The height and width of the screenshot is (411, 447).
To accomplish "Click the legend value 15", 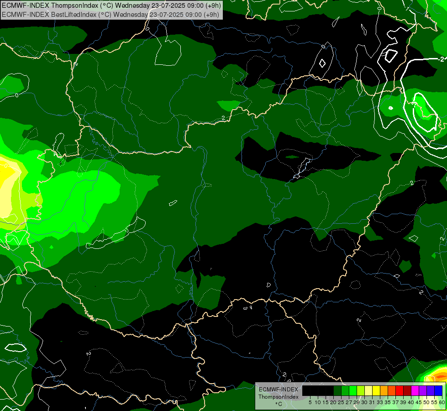I will click(x=326, y=402).
